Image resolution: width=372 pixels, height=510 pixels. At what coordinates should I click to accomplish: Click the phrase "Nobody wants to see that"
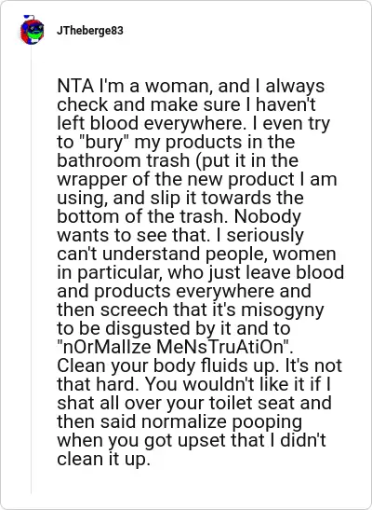pyautogui.click(x=179, y=226)
